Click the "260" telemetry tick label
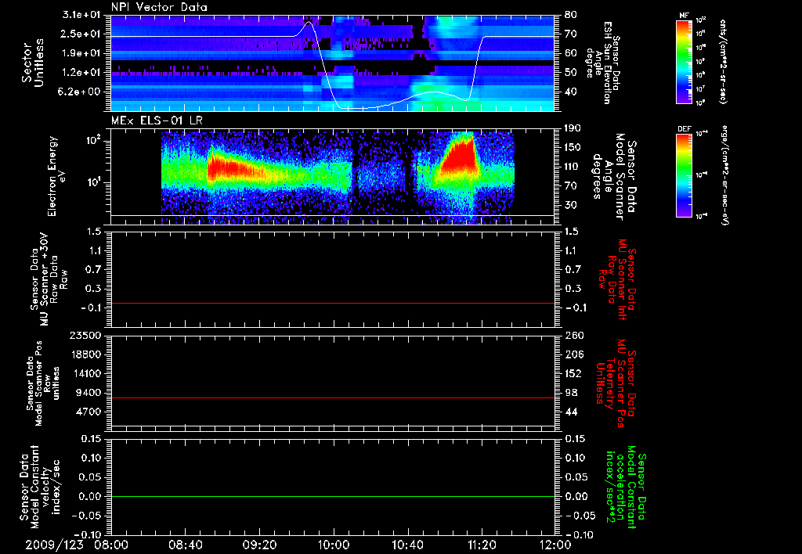802x554 pixels. [574, 335]
